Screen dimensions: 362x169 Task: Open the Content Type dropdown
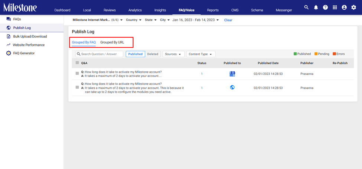pos(201,54)
